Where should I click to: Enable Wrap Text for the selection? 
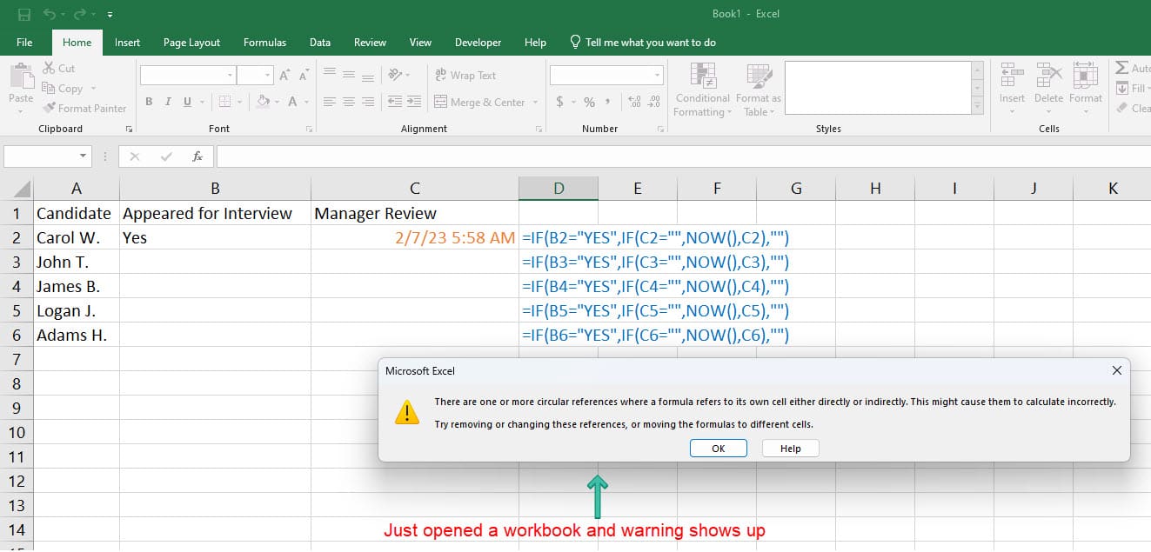[x=474, y=76]
